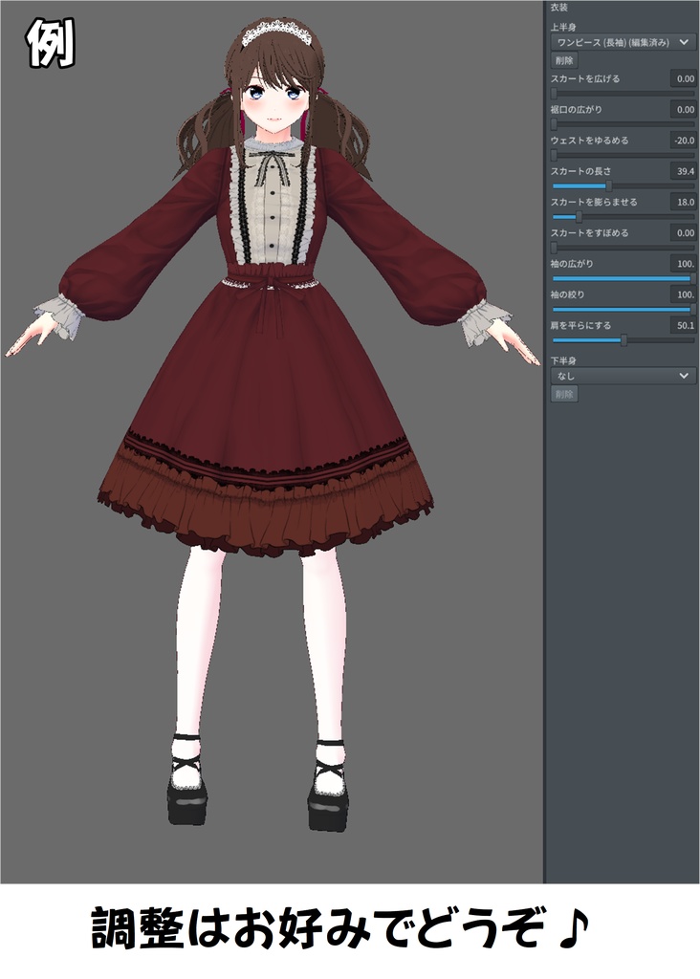Click the 袖の絞り value field 100.

click(x=683, y=294)
